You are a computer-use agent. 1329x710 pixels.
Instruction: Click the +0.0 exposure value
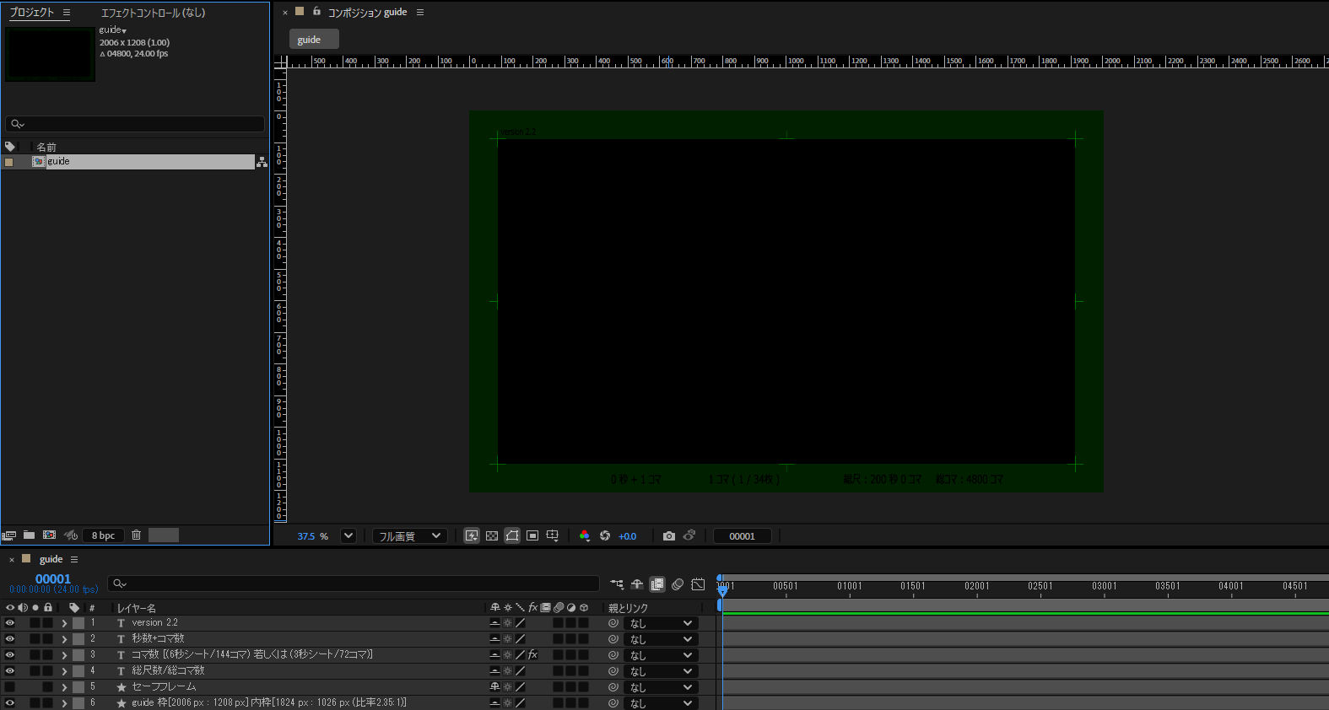[627, 536]
